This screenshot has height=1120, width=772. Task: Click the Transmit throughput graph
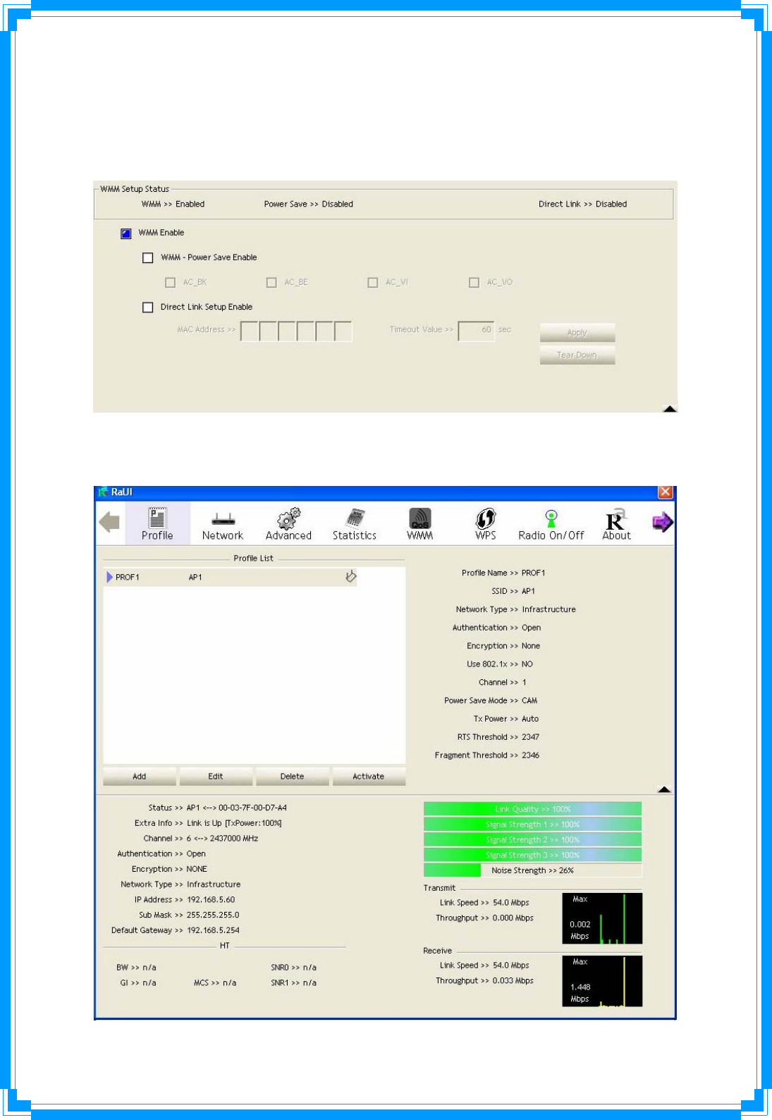pyautogui.click(x=602, y=918)
